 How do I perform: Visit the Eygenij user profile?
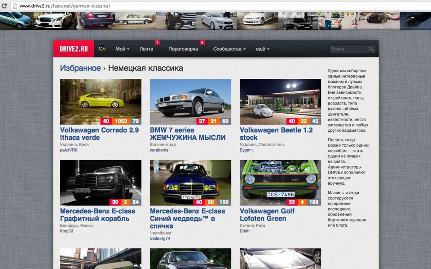[246, 150]
